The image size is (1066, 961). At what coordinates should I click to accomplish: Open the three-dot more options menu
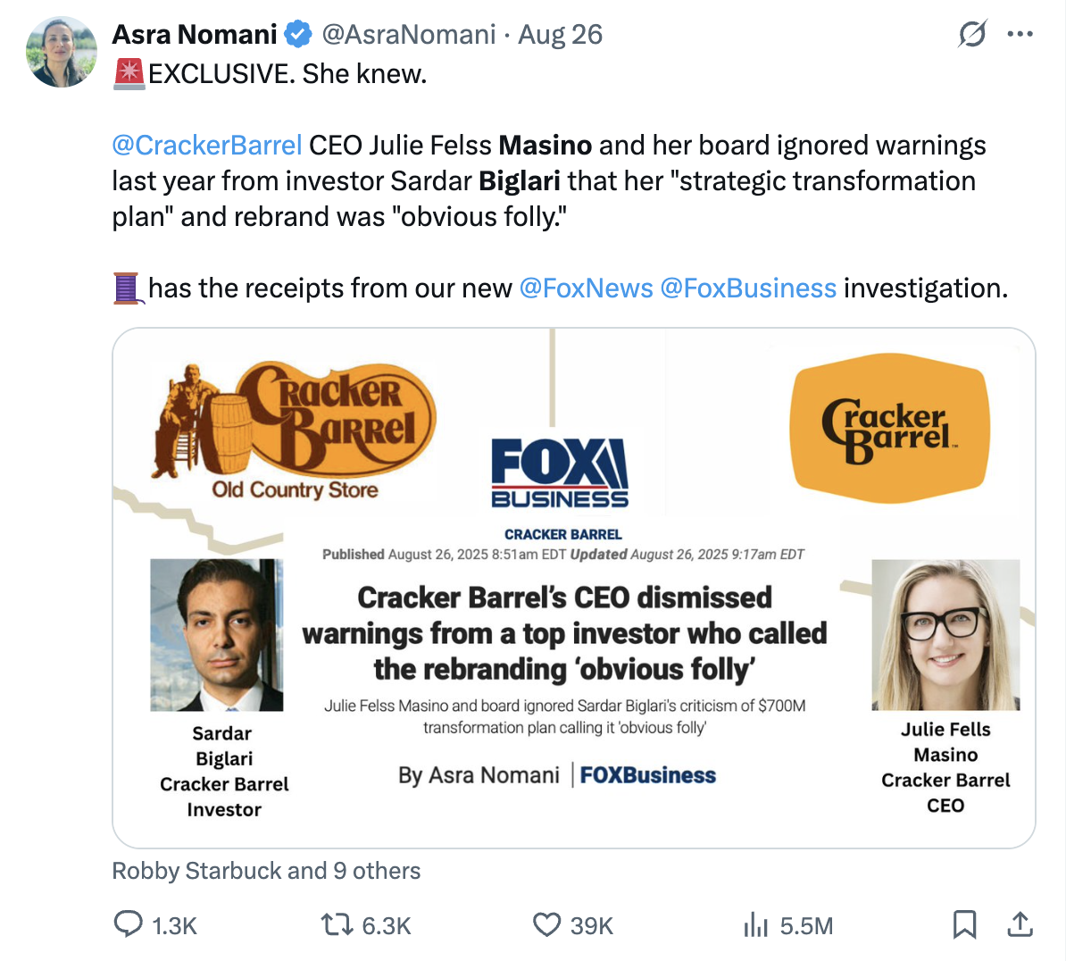1020,35
